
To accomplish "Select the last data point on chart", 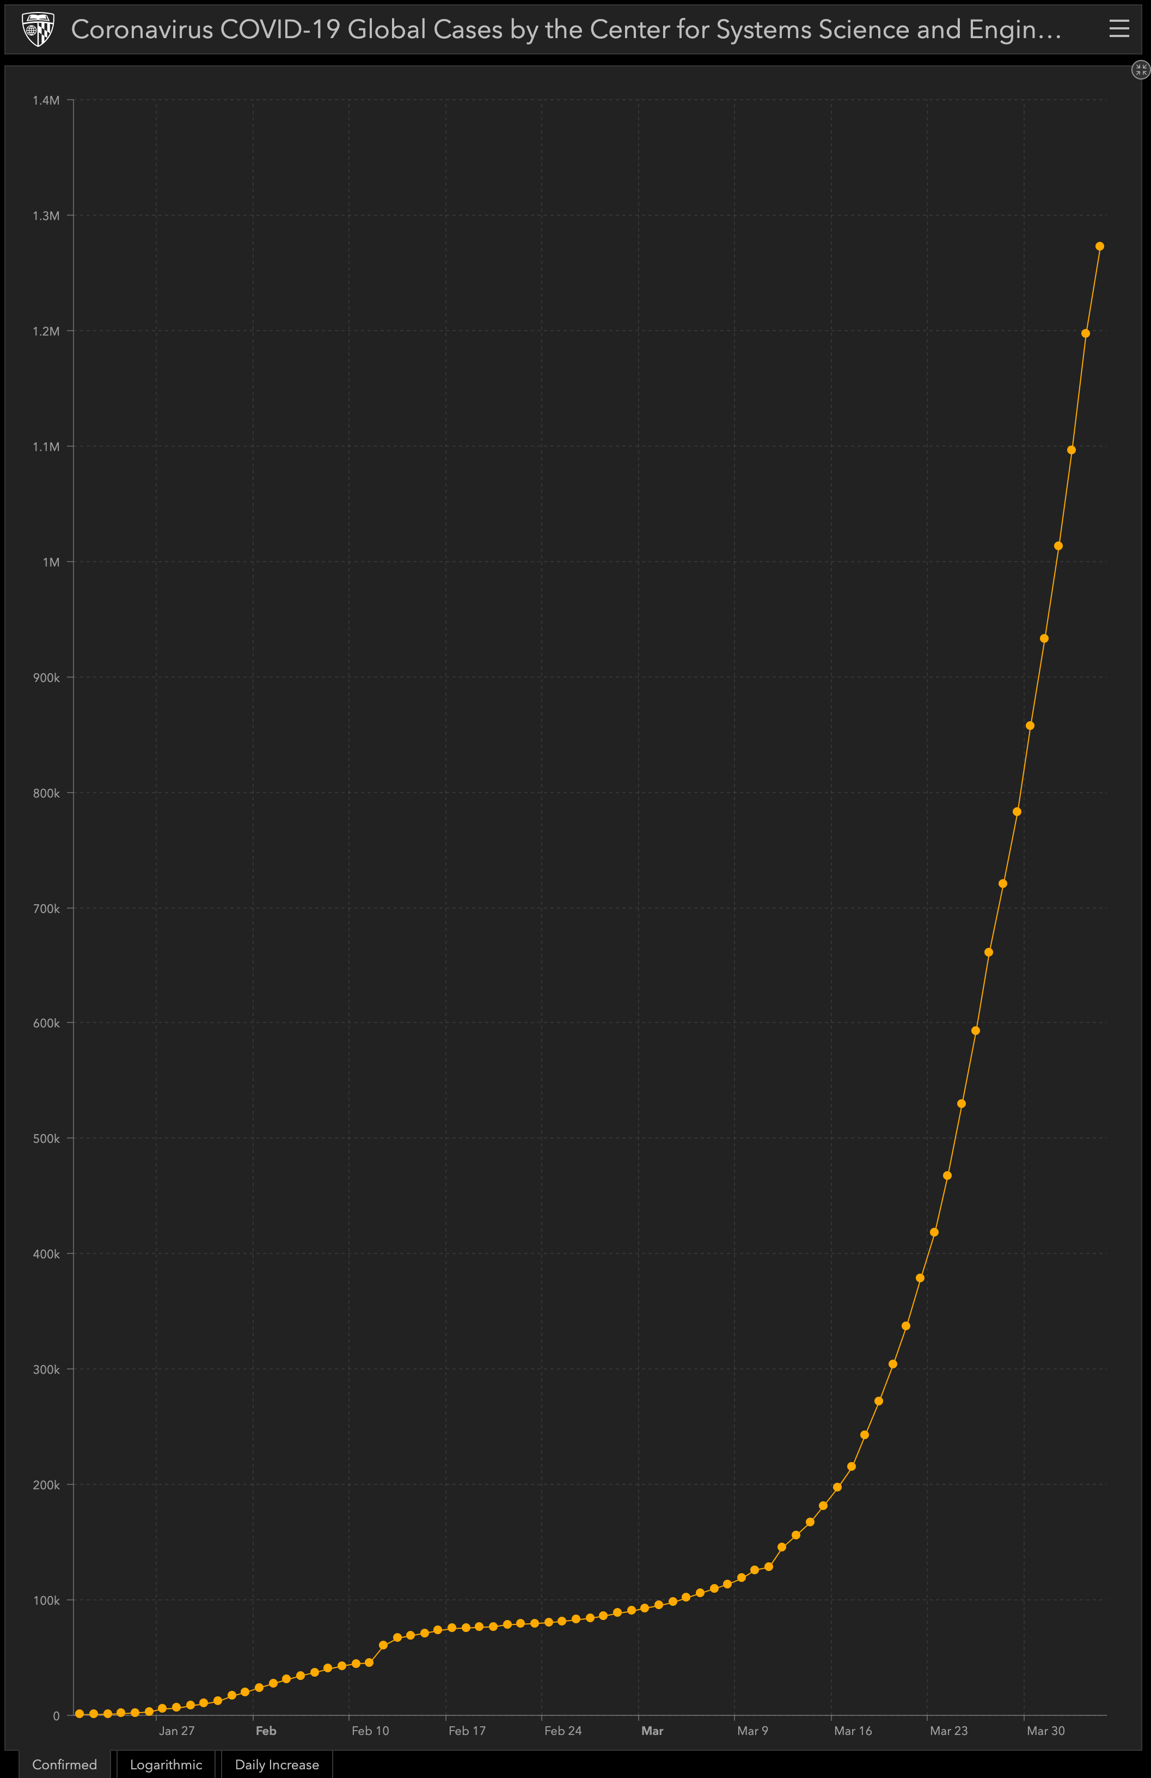I will tap(1099, 247).
